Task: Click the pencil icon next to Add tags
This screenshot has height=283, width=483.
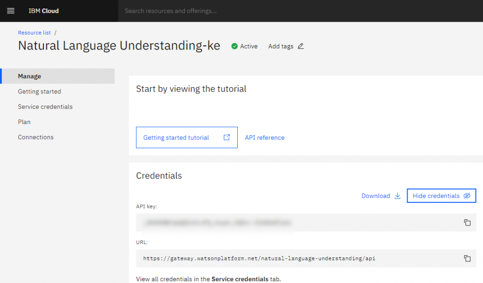Action: point(300,46)
